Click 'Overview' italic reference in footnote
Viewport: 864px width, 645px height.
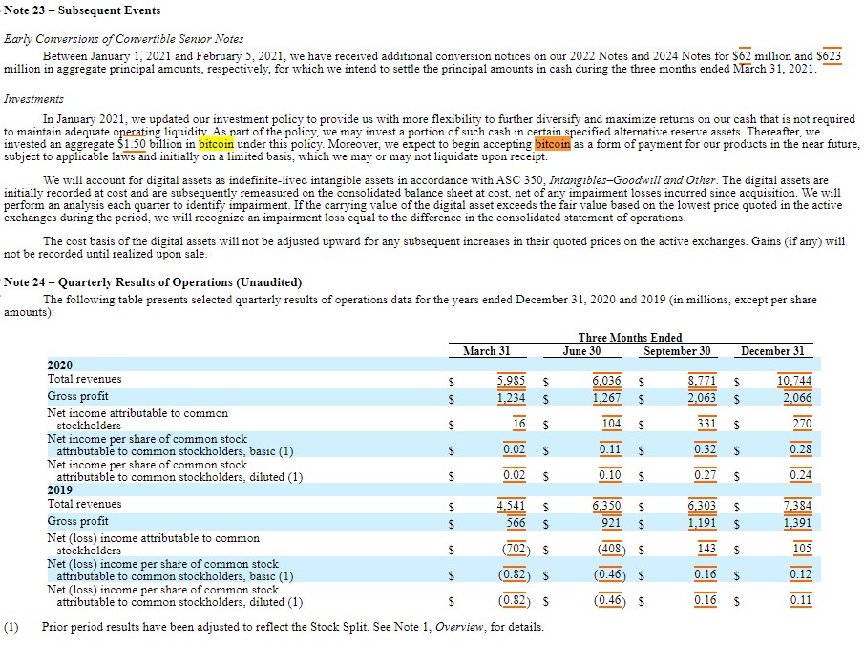pos(458,627)
